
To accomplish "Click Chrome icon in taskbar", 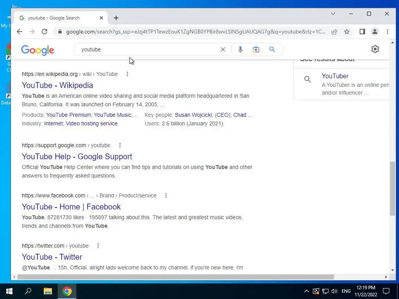I will 67,291.
